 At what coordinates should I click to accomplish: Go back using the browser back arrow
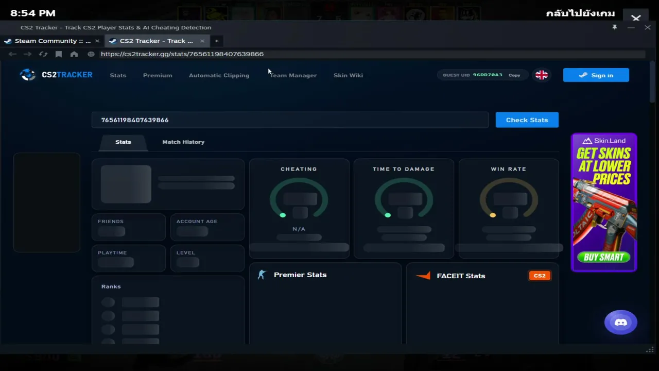coord(12,54)
